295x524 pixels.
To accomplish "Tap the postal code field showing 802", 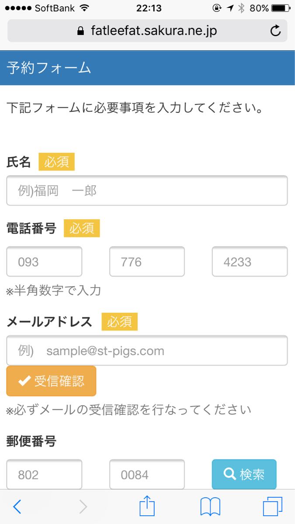I will (x=44, y=474).
